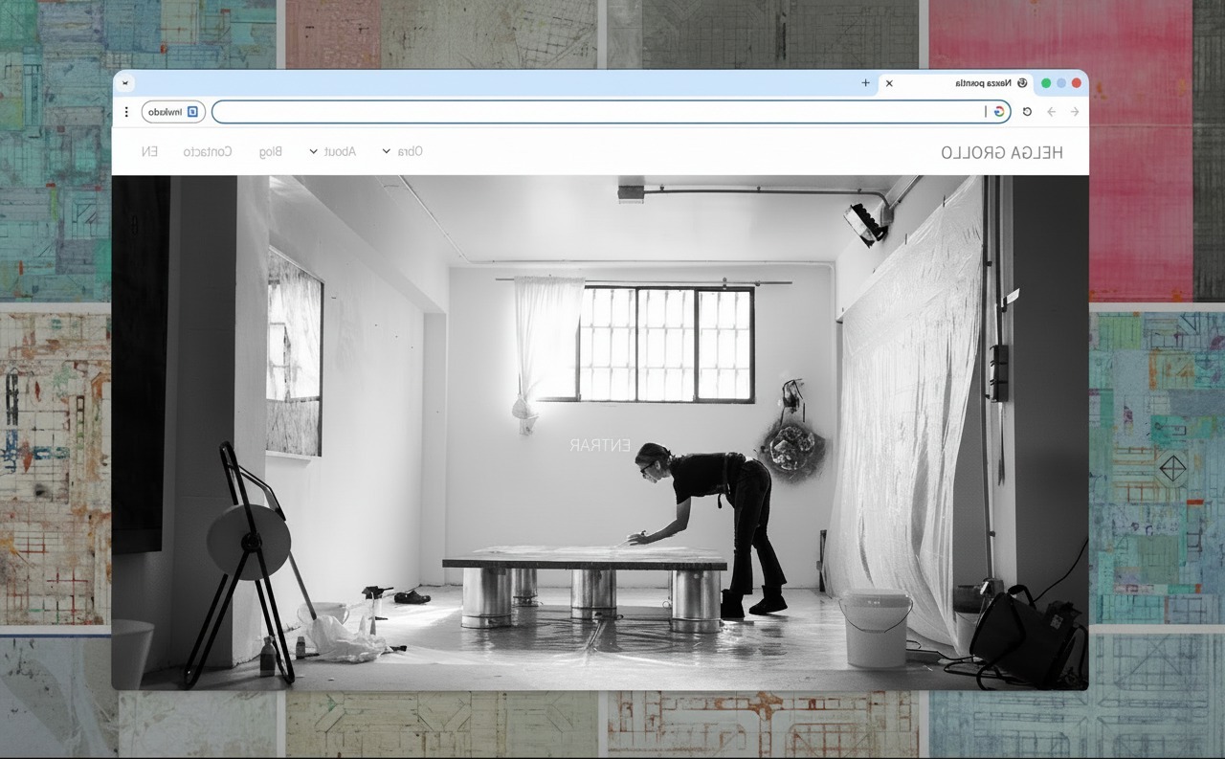
Task: Click the Google icon in the address bar
Action: 999,112
